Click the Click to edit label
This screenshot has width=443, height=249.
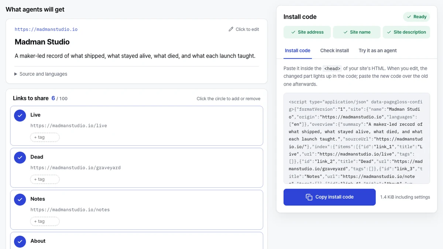(247, 29)
